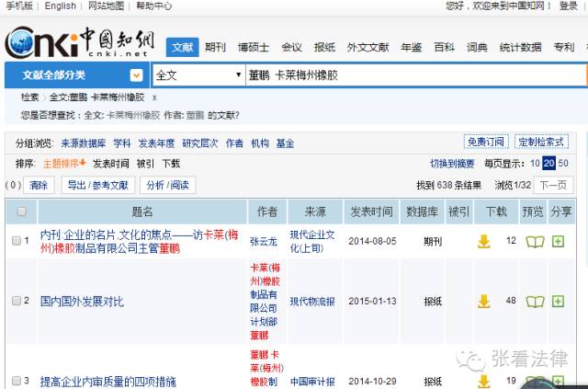
Task: Share 国内国外发展对比 with plus icon
Action: click(x=558, y=301)
